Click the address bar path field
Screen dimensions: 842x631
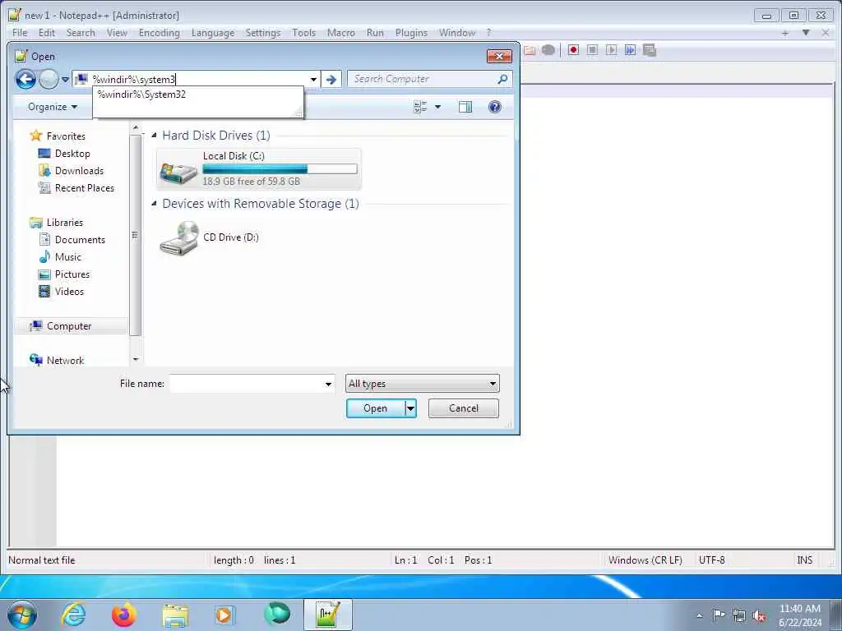point(199,80)
